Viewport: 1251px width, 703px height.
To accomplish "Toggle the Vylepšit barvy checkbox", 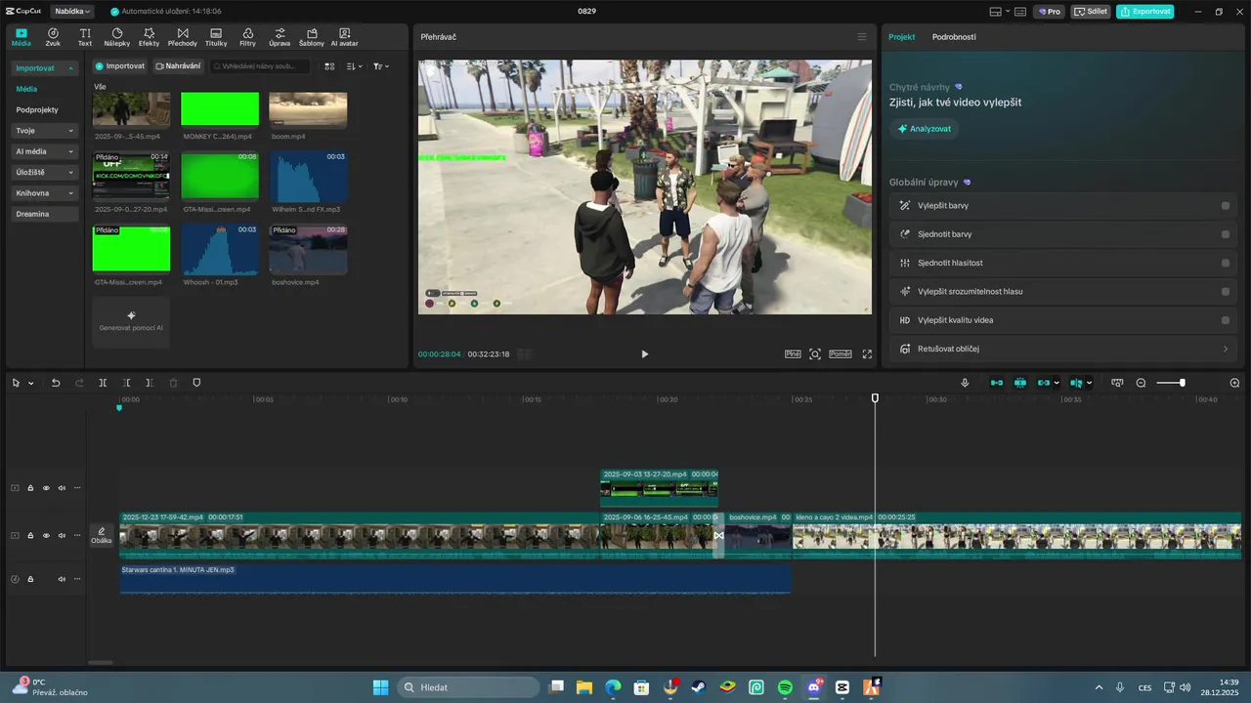I will 1226,206.
